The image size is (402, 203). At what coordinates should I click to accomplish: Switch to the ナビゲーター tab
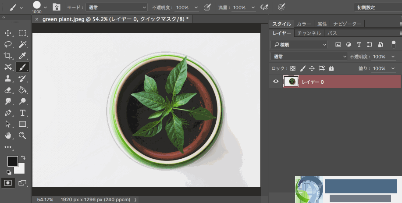347,24
